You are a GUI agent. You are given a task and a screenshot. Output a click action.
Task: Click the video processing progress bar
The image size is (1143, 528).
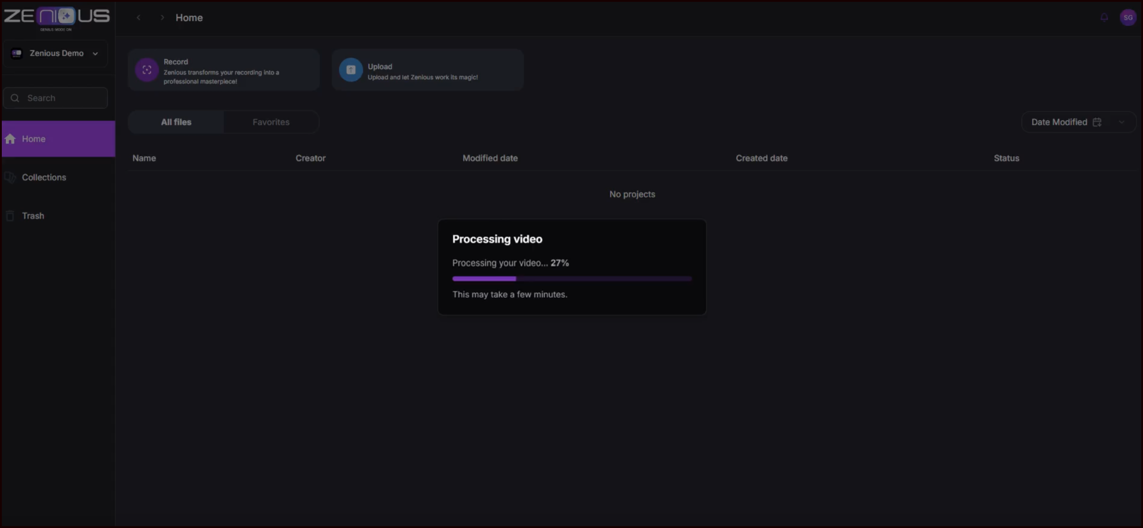click(x=571, y=279)
